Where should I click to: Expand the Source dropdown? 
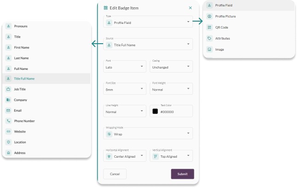tap(148, 45)
